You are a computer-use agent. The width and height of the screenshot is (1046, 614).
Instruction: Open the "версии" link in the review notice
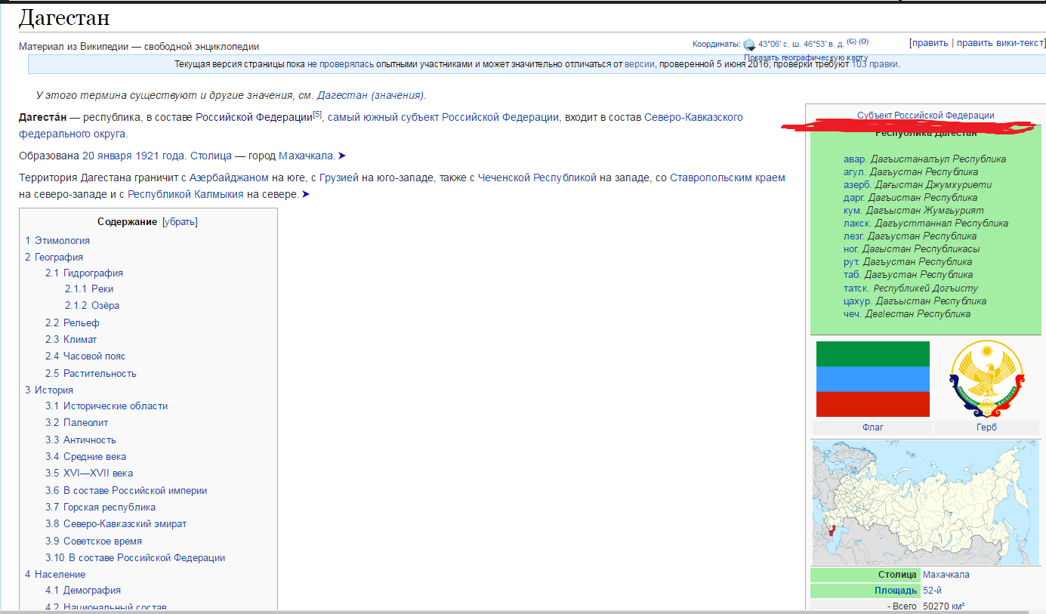[x=639, y=64]
